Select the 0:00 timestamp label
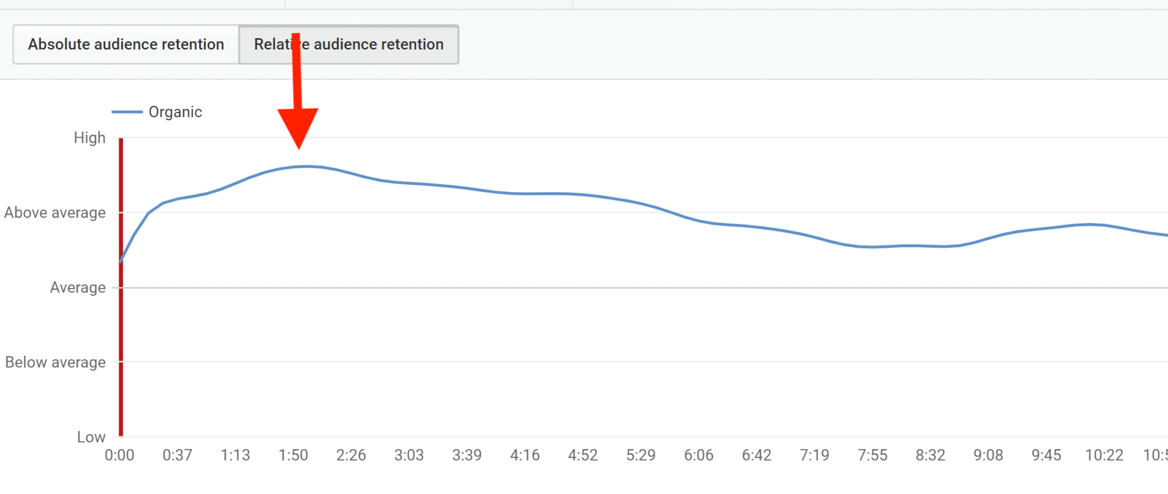 120,455
